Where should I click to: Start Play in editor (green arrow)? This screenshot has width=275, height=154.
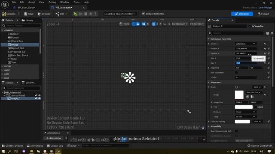75,14
